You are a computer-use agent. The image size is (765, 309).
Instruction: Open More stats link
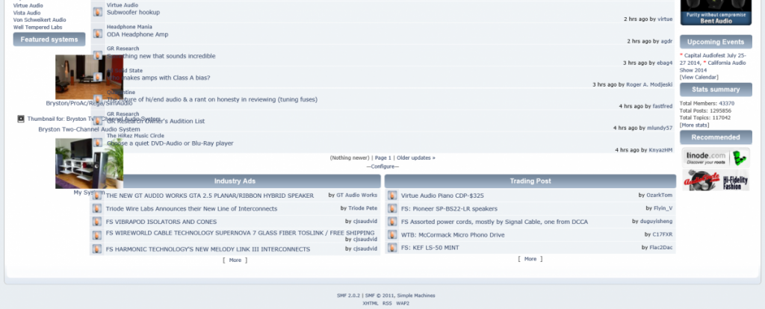[694, 125]
